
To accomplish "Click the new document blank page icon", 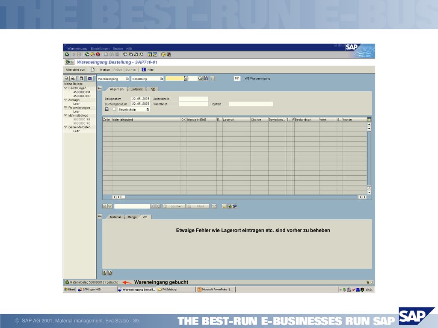I will click(93, 70).
